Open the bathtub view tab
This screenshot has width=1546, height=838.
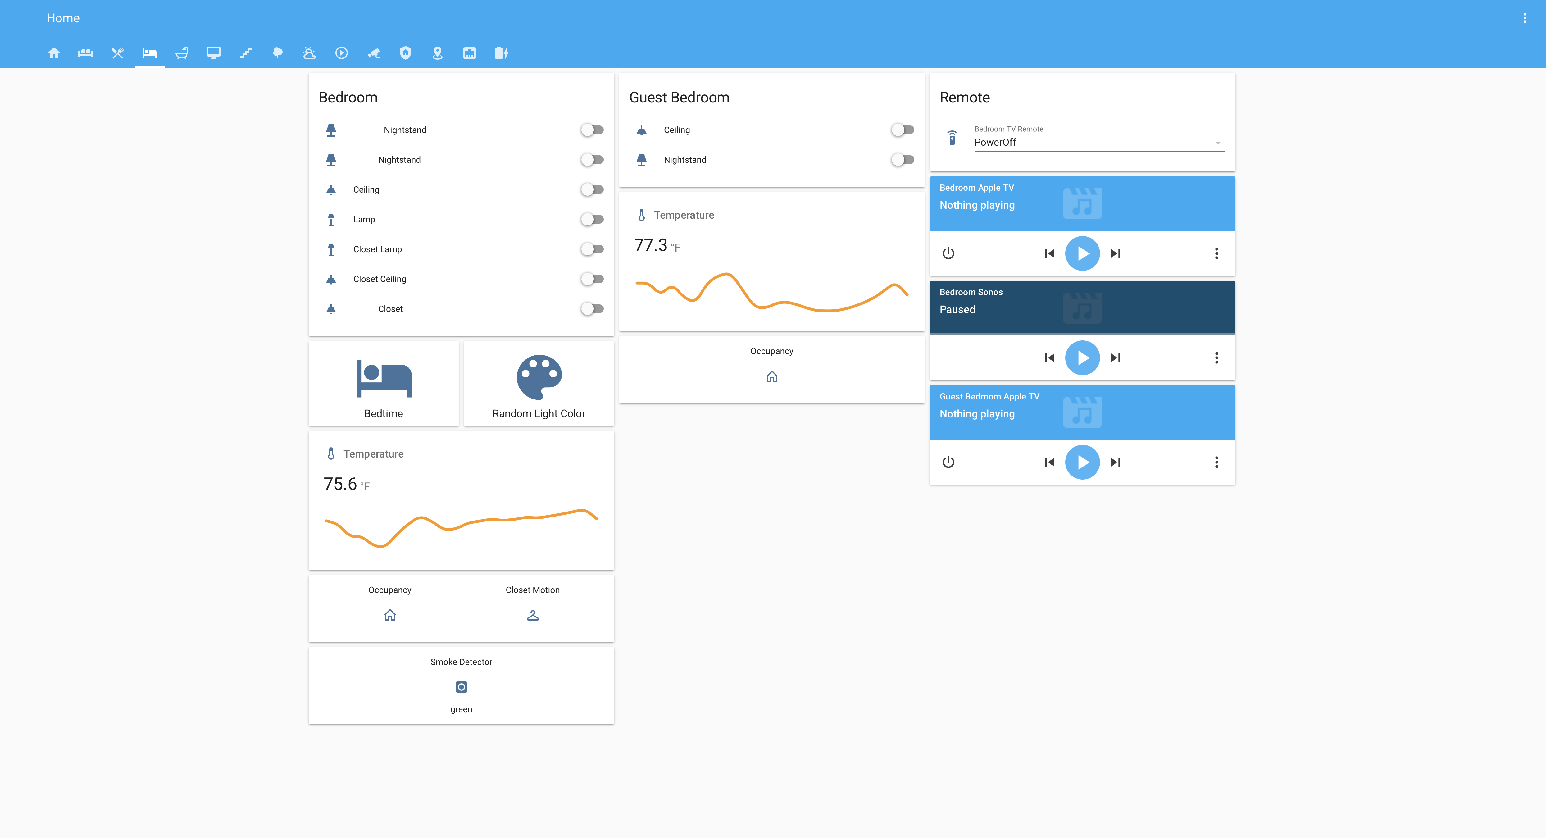181,53
